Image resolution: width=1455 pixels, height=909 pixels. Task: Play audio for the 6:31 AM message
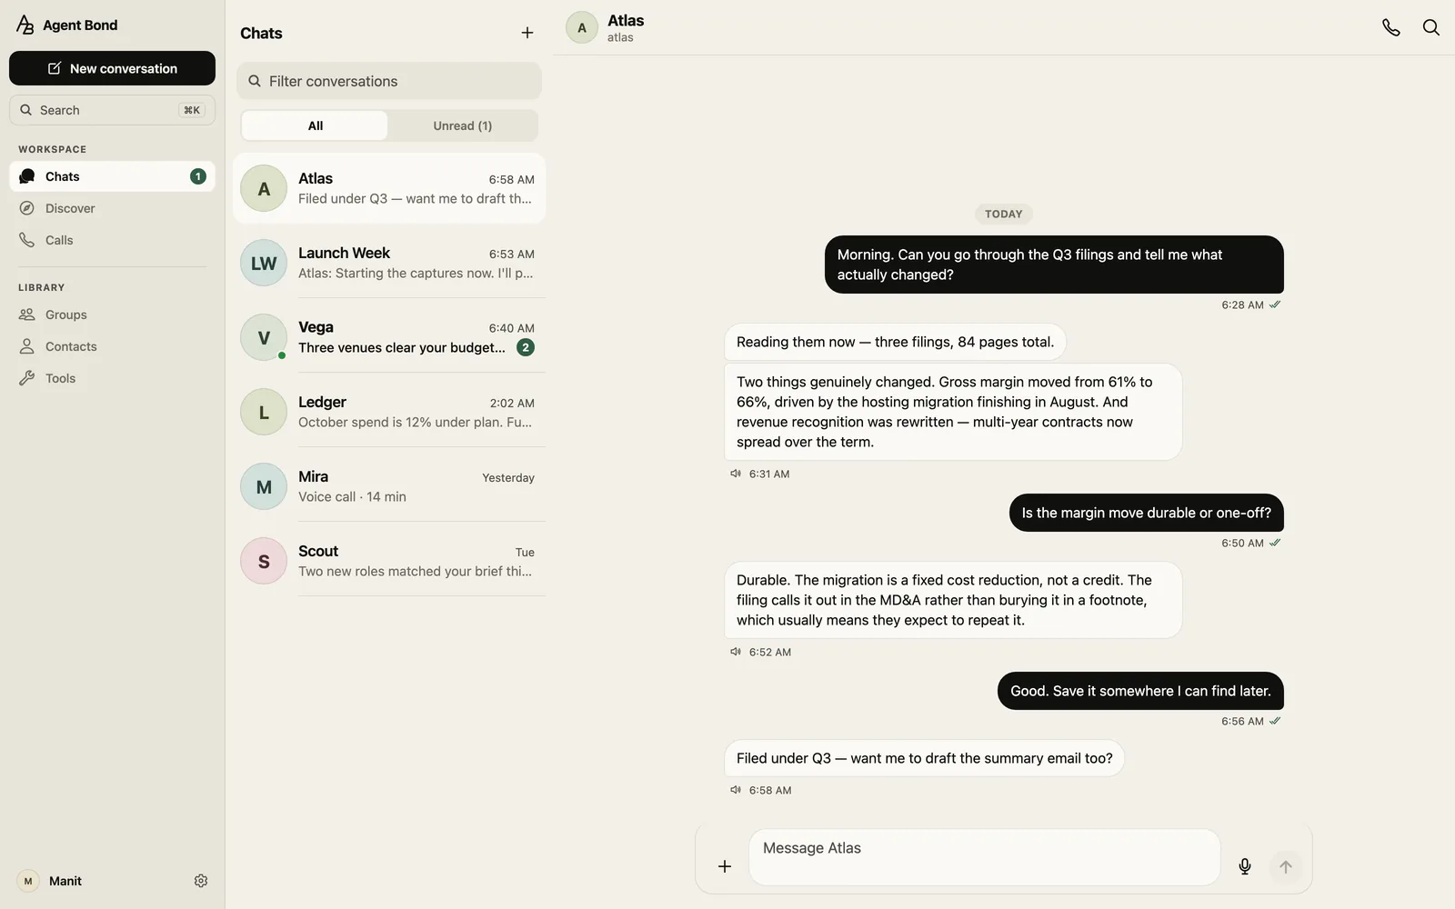736,474
